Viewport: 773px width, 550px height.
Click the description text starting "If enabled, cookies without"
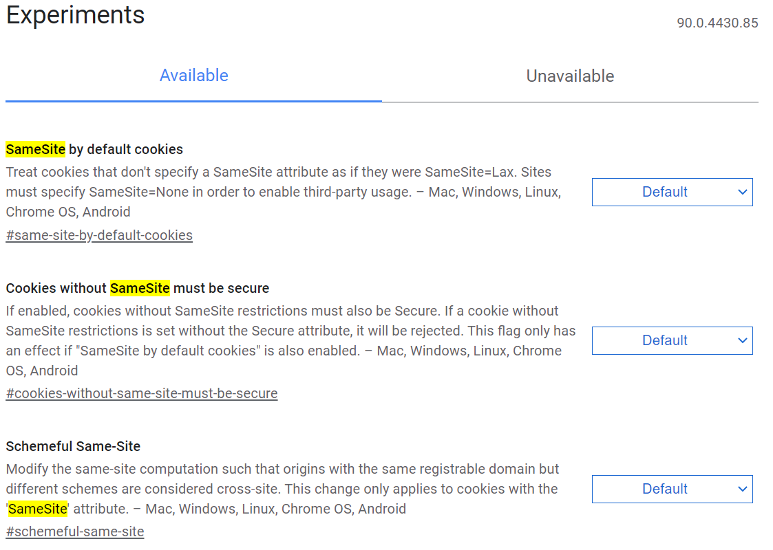click(290, 341)
